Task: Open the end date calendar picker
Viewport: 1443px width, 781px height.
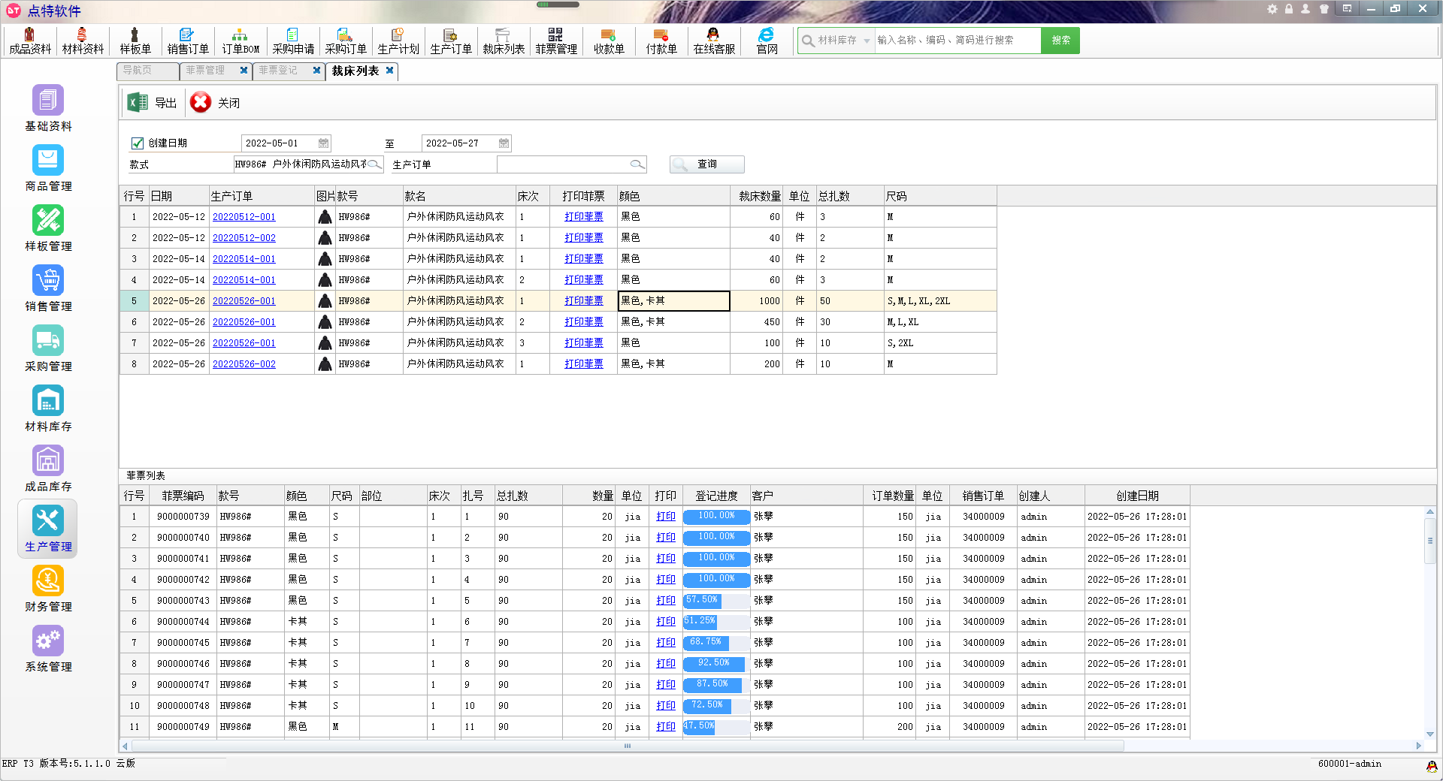Action: tap(504, 143)
